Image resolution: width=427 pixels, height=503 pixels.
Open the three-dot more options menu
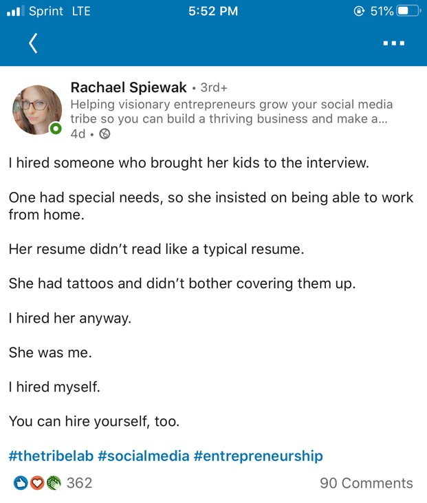[394, 43]
